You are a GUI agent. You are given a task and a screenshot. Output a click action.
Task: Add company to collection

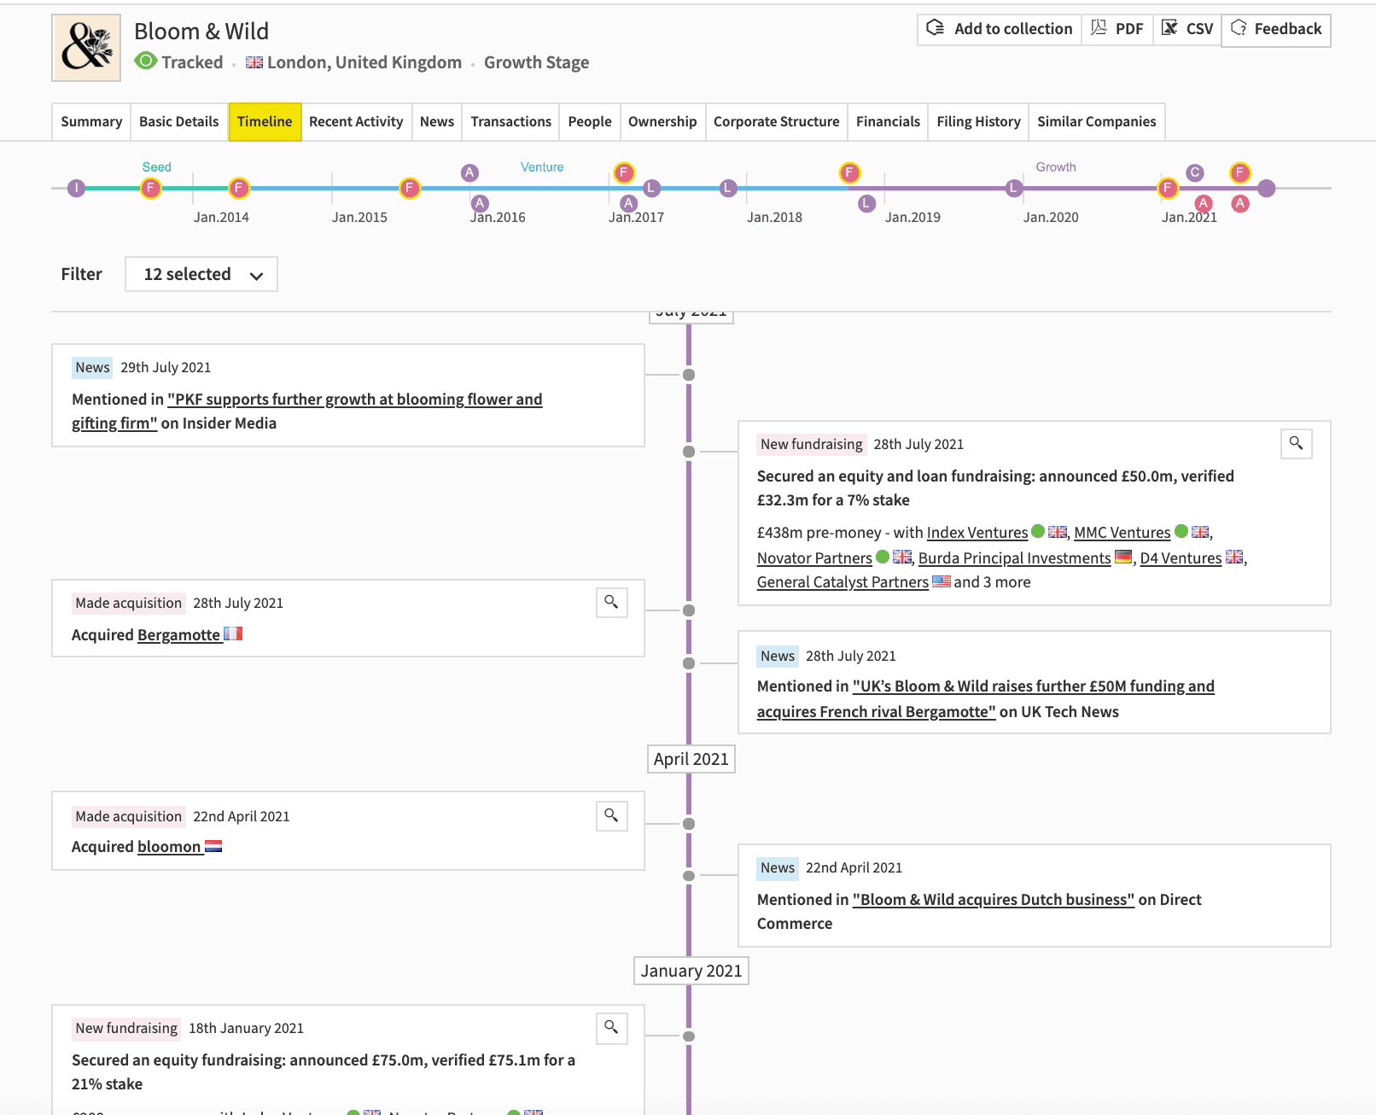(1000, 29)
